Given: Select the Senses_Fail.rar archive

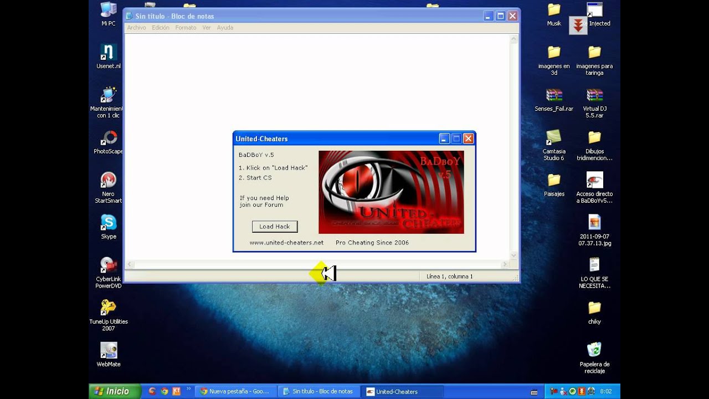Looking at the screenshot, I should (554, 100).
